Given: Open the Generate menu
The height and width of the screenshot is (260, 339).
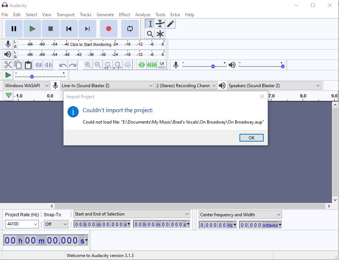Looking at the screenshot, I should pyautogui.click(x=105, y=14).
